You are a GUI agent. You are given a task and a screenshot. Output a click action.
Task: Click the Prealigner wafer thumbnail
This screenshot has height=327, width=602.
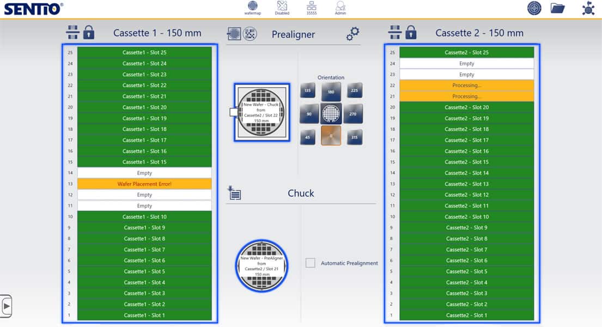click(x=262, y=113)
